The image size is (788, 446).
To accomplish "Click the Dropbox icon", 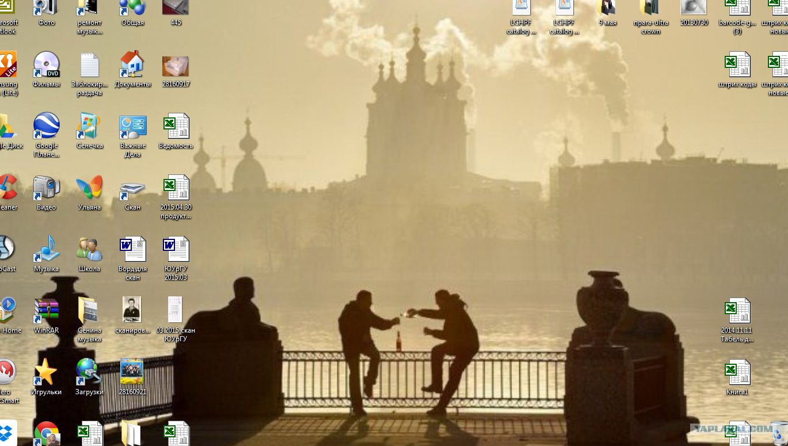I will point(7,434).
